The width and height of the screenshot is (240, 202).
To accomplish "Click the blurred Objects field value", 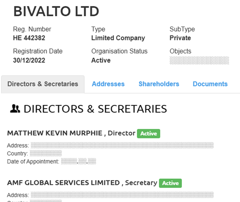I will pos(199,60).
